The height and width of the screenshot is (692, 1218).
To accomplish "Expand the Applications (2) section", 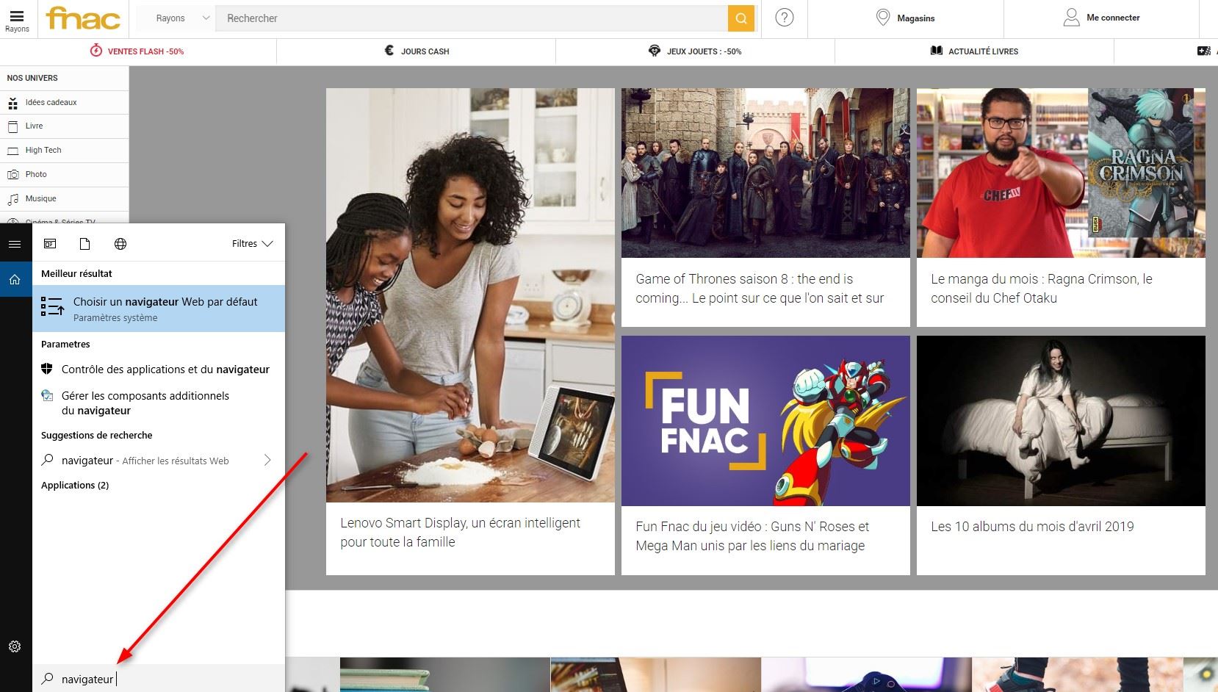I will coord(75,486).
